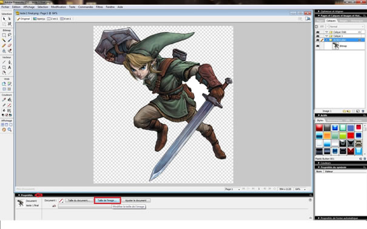Viewport: 367px width, 229px height.
Task: Apply the first red style swatch
Action: click(x=319, y=128)
